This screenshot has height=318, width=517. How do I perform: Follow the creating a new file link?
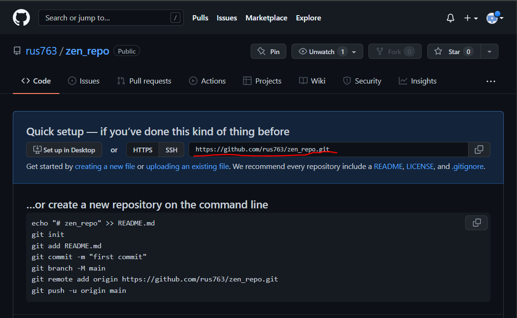click(x=105, y=167)
